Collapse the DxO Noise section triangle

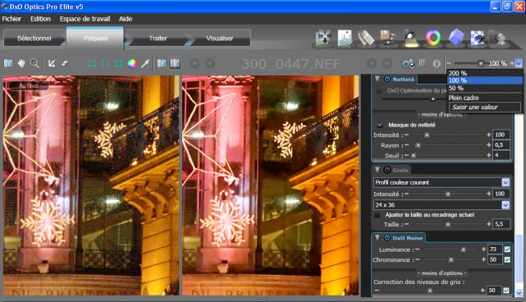pyautogui.click(x=377, y=237)
